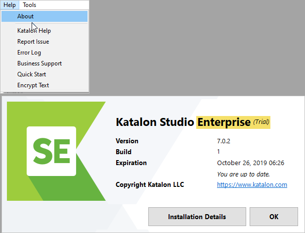Open the https://www.katalon.com link

(252, 185)
